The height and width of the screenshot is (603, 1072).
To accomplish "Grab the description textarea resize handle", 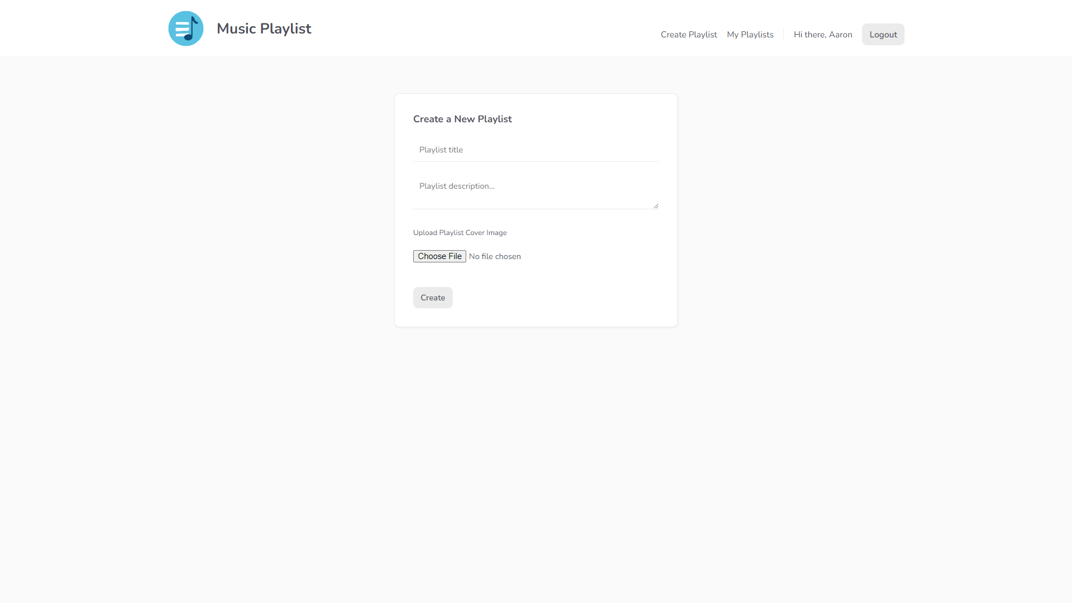I will coord(656,206).
